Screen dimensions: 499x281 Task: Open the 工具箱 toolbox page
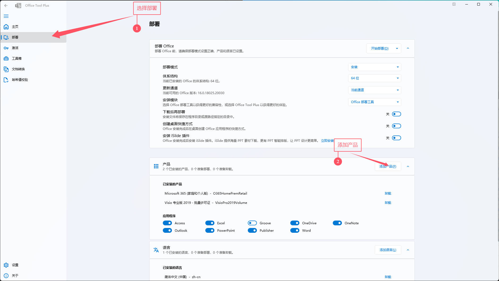coord(33,59)
